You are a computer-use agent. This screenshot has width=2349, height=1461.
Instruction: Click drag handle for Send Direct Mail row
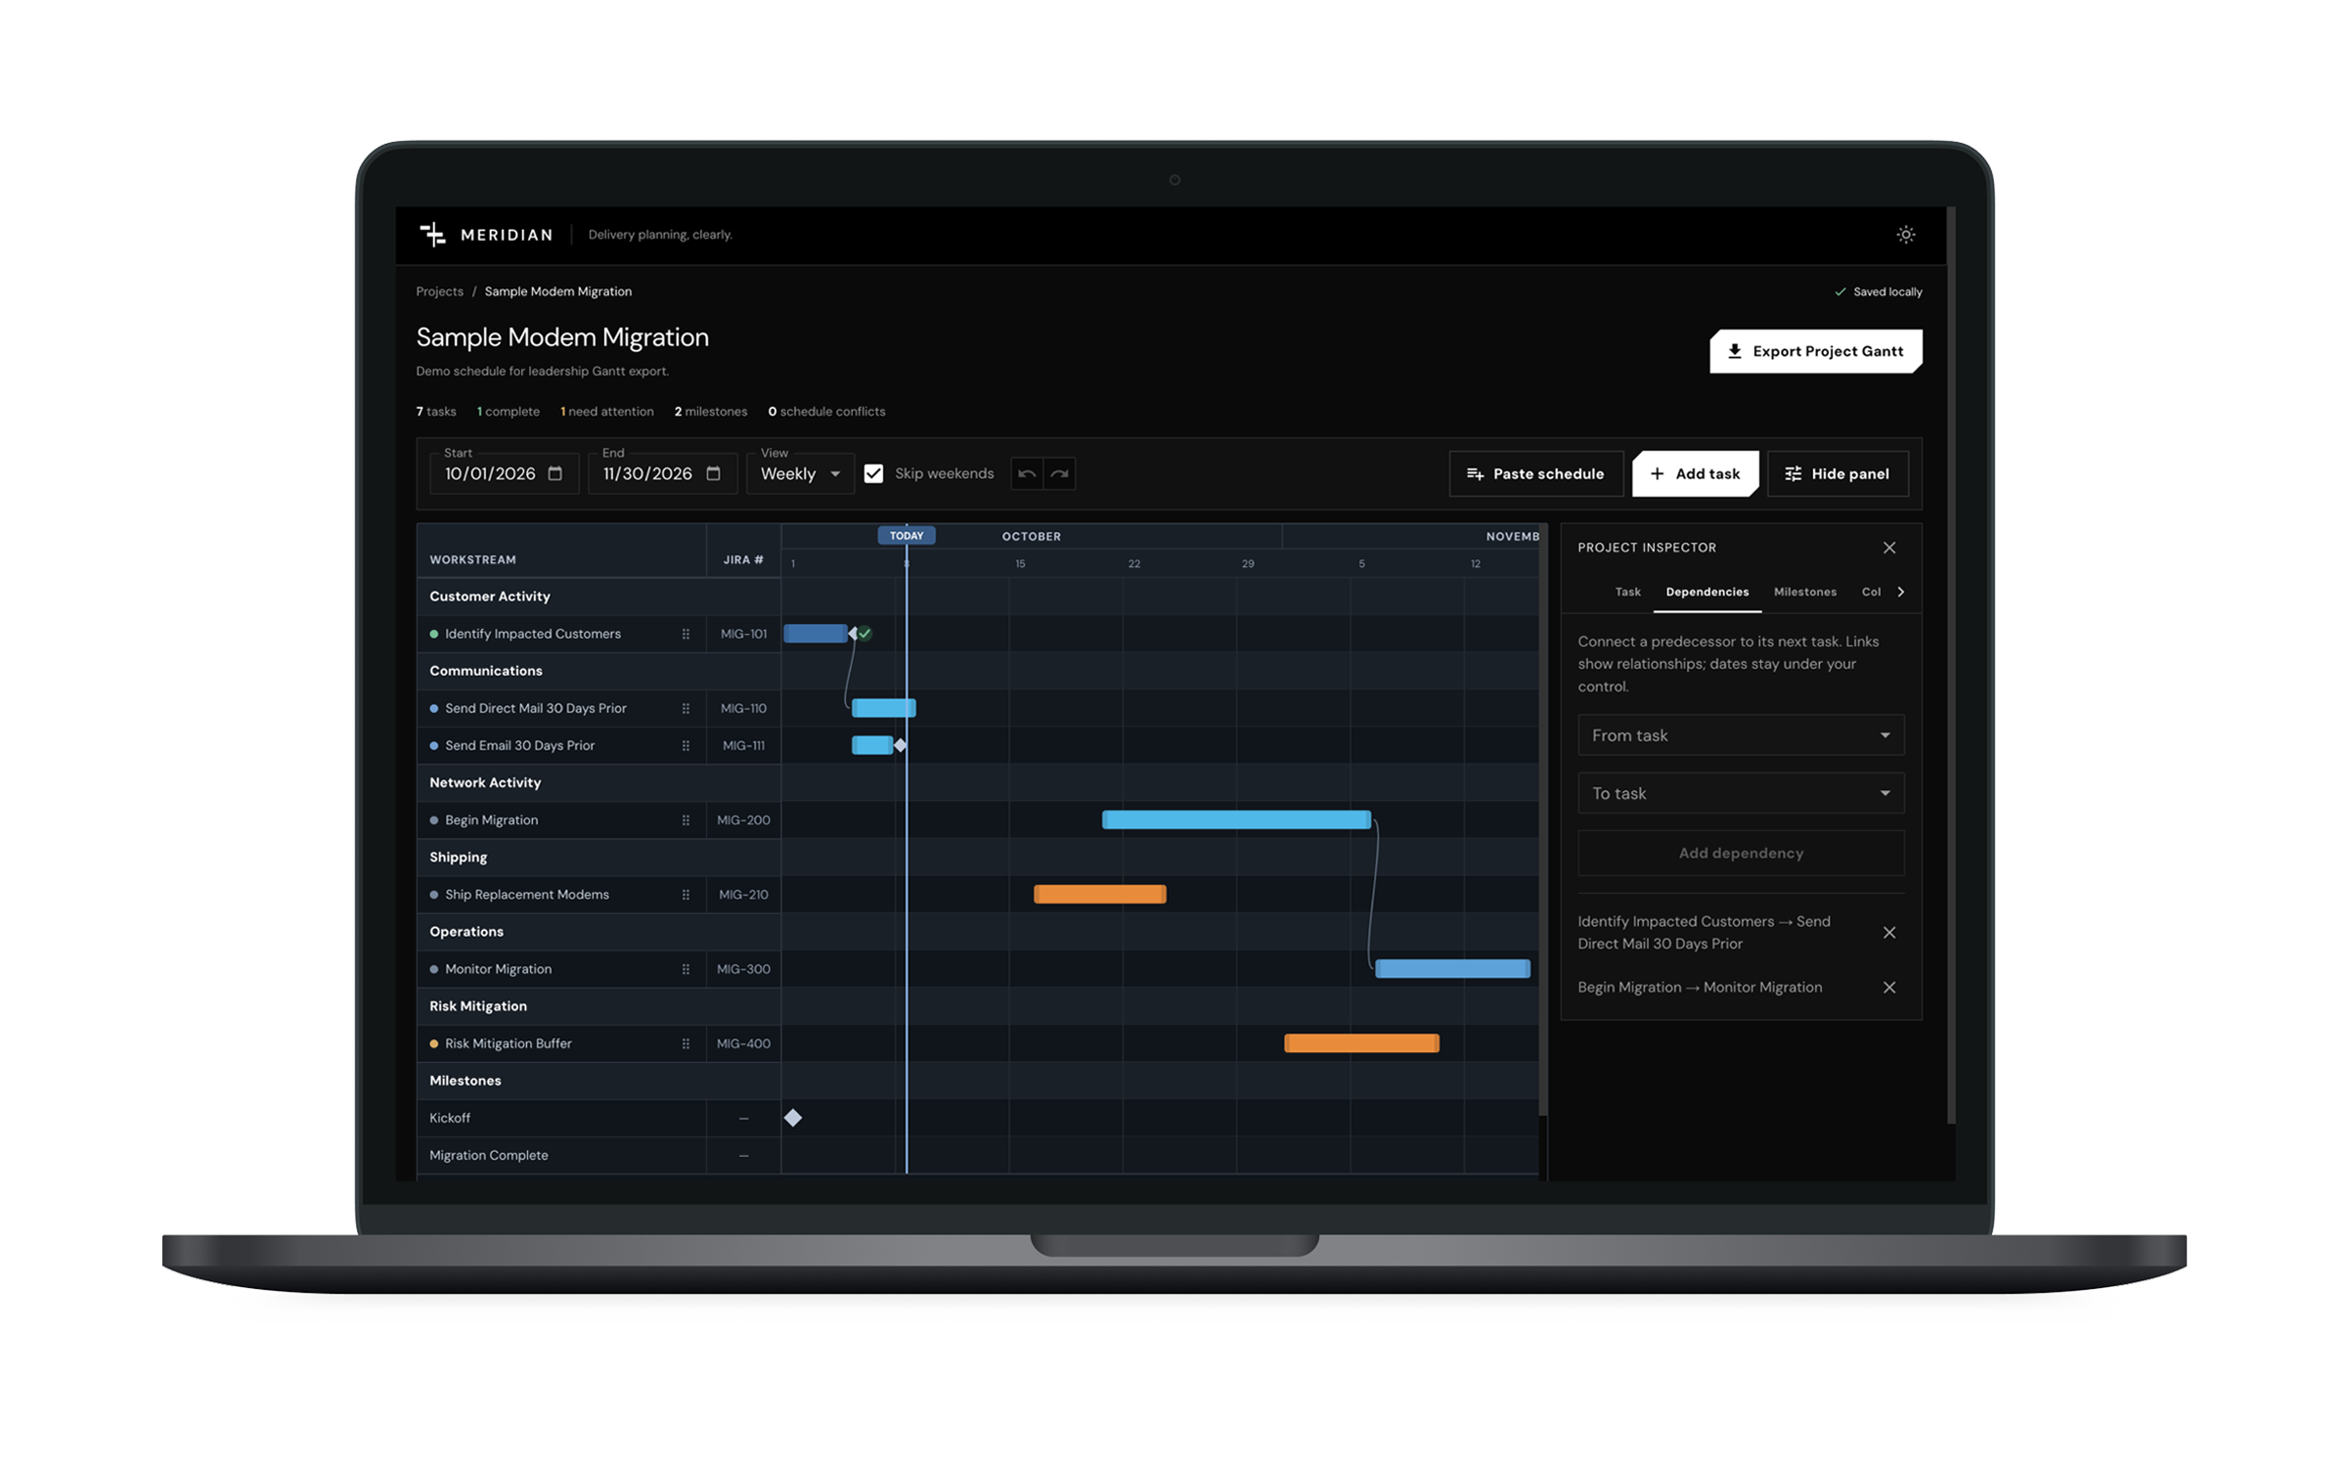(686, 708)
